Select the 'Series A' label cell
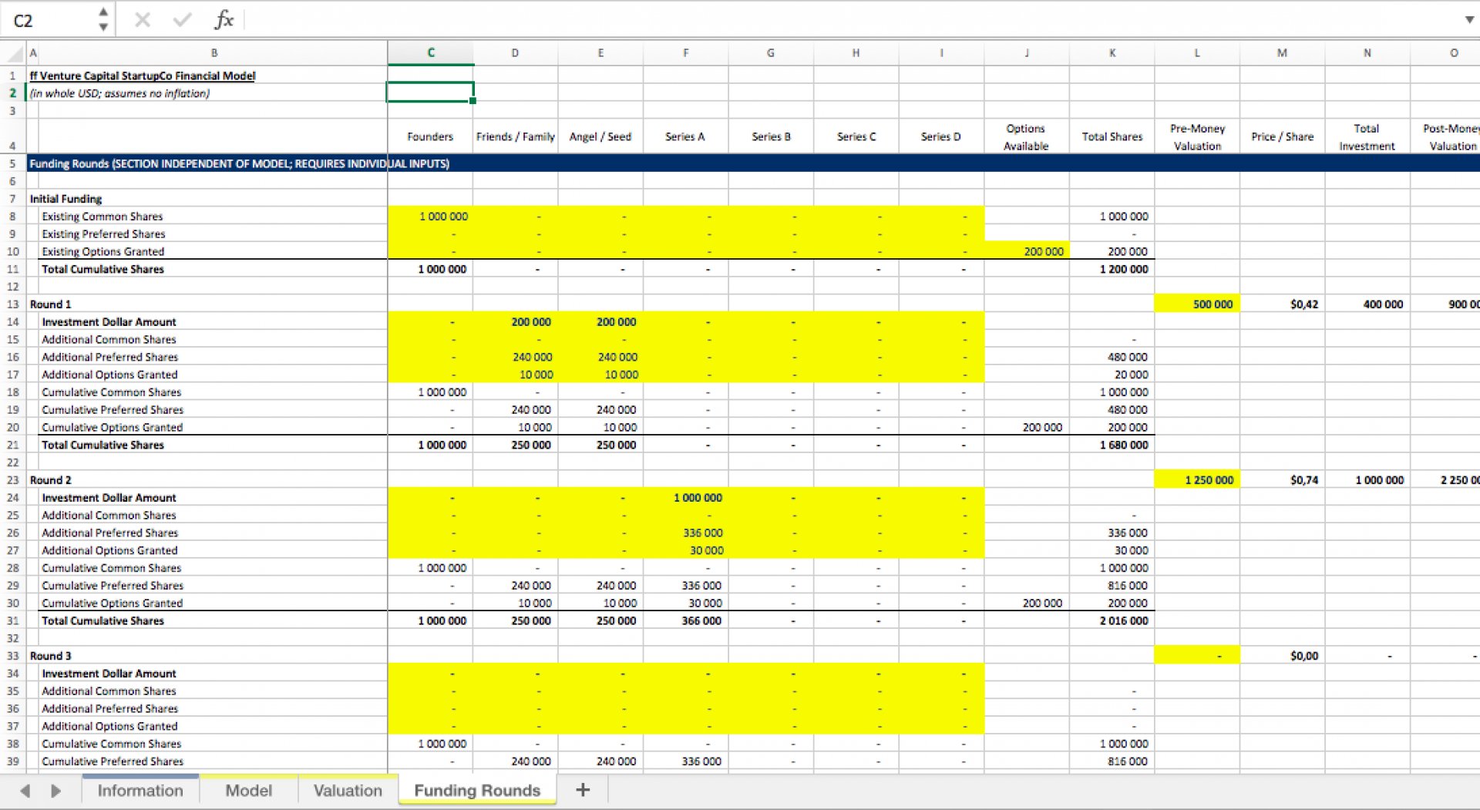Viewport: 1480px width, 810px height. 685,136
